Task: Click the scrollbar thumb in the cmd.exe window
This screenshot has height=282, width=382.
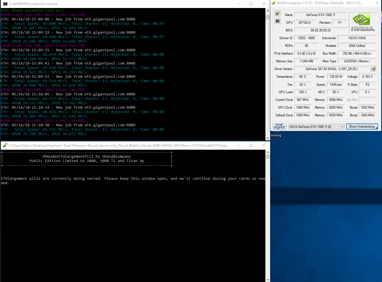Action: coord(268,17)
